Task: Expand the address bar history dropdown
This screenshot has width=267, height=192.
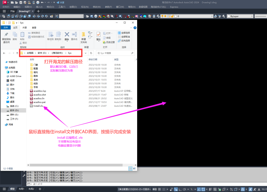Action: [x=86, y=53]
